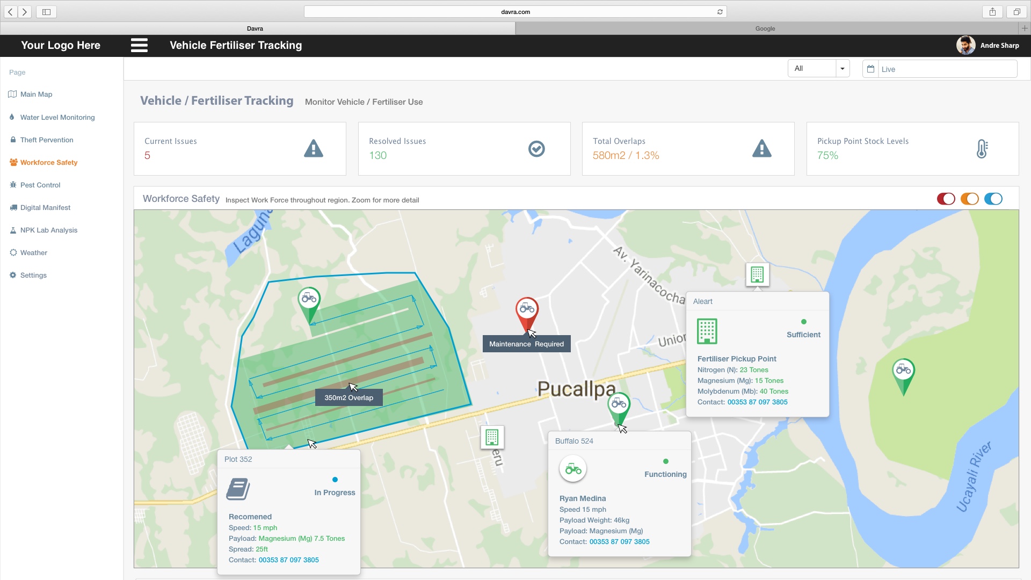
Task: Click the building marker above the Aleart popup
Action: 757,274
